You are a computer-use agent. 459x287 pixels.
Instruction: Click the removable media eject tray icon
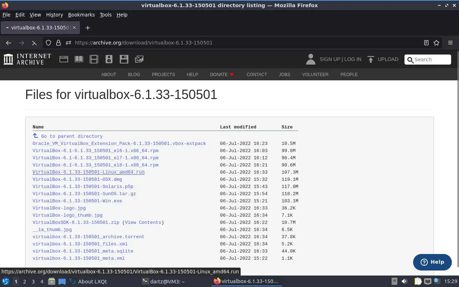coord(394,282)
